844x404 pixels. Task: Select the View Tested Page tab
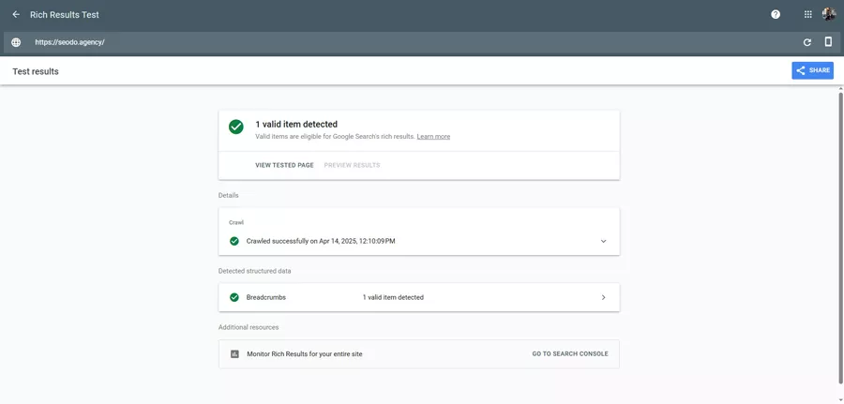(x=284, y=165)
